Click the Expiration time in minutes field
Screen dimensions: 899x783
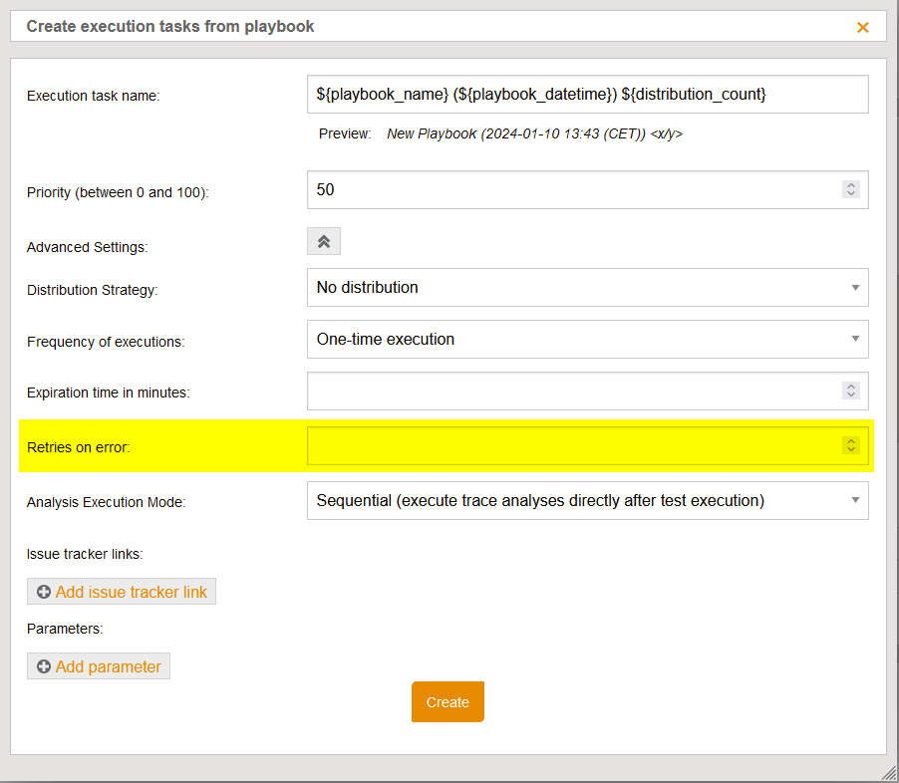coord(568,391)
